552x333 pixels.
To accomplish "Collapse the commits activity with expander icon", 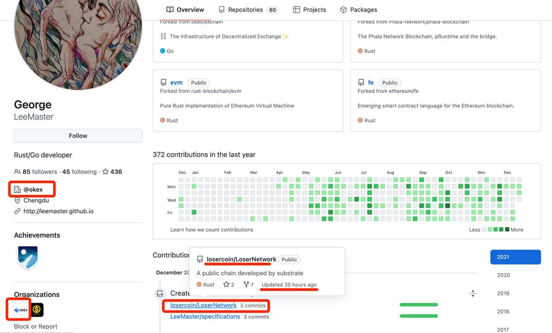I will point(473,293).
